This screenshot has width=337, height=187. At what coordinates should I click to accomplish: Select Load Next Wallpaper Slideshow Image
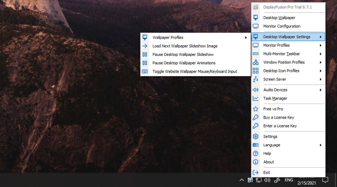(195, 46)
